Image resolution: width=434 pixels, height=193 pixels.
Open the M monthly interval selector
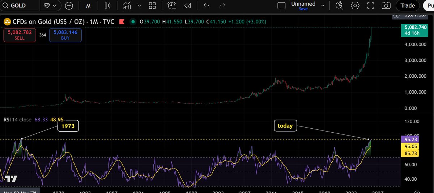pyautogui.click(x=89, y=5)
